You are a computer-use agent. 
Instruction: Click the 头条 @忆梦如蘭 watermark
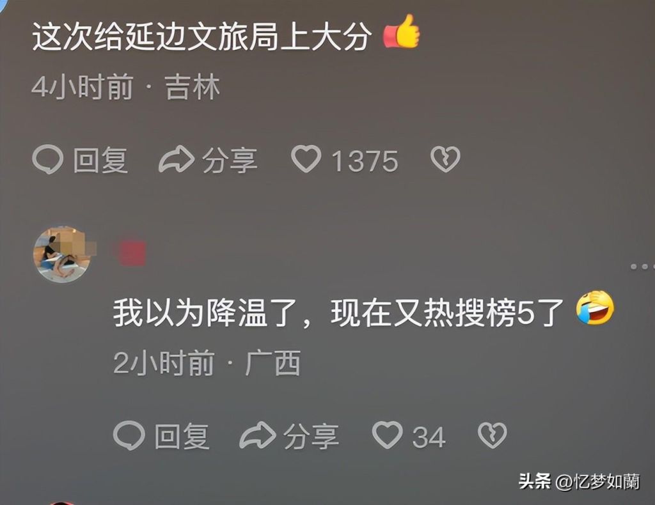pyautogui.click(x=579, y=481)
